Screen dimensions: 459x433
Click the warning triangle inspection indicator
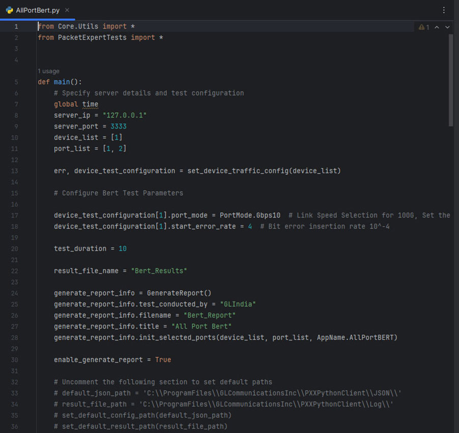[x=420, y=26]
